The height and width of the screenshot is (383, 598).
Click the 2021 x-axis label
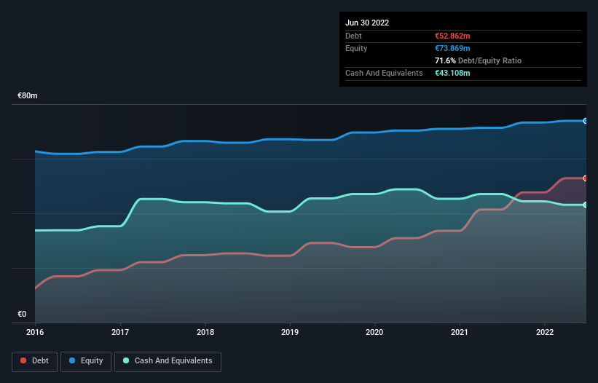click(x=460, y=332)
